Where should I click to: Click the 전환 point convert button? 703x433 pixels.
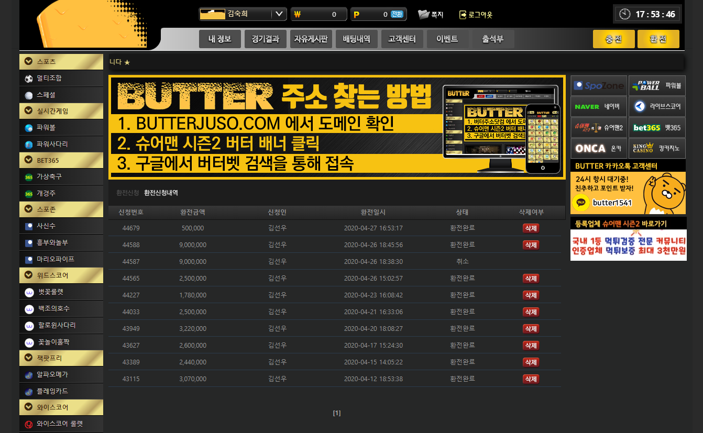click(397, 14)
